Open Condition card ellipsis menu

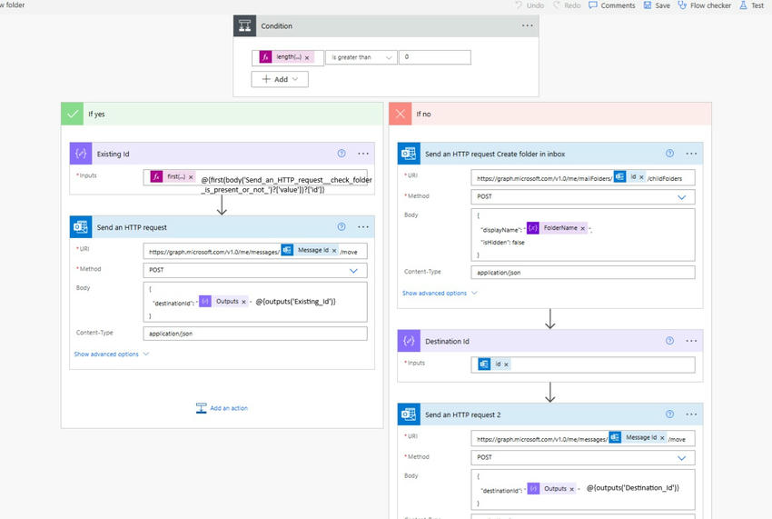(x=528, y=25)
